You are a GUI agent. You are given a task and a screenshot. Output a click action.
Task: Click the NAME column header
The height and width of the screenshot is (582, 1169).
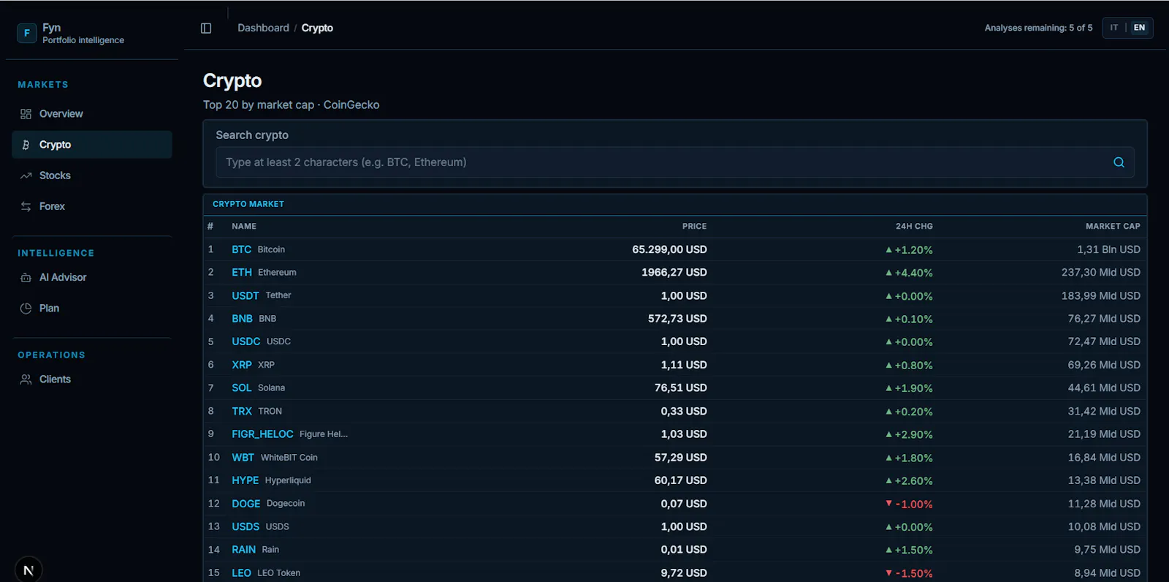244,227
